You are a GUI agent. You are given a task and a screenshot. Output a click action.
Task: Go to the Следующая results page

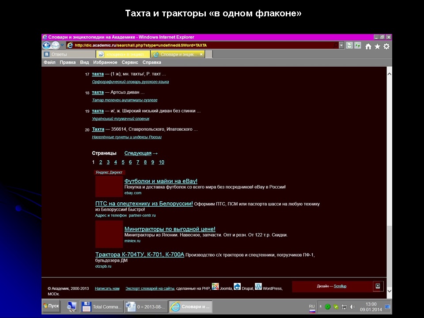[138, 153]
